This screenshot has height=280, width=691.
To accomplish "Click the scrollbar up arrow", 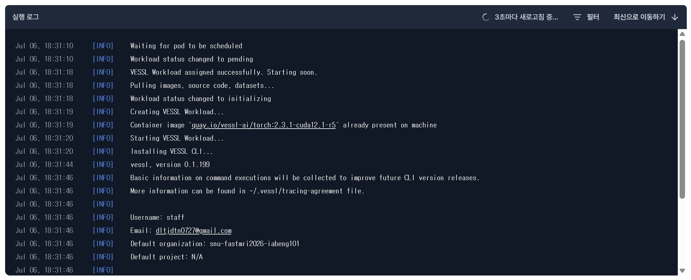I will tap(682, 34).
